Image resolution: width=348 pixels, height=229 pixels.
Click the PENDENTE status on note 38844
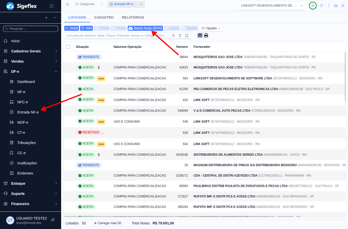pos(89,57)
